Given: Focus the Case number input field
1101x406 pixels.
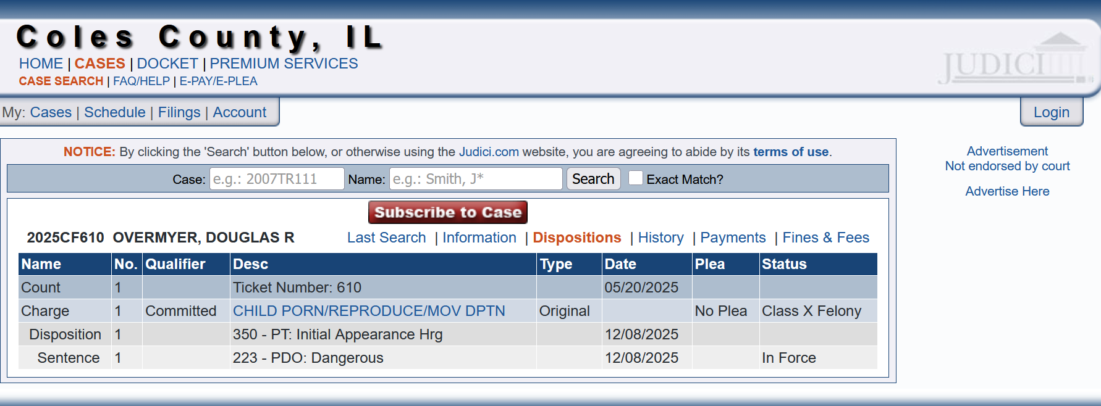Looking at the screenshot, I should [x=277, y=179].
